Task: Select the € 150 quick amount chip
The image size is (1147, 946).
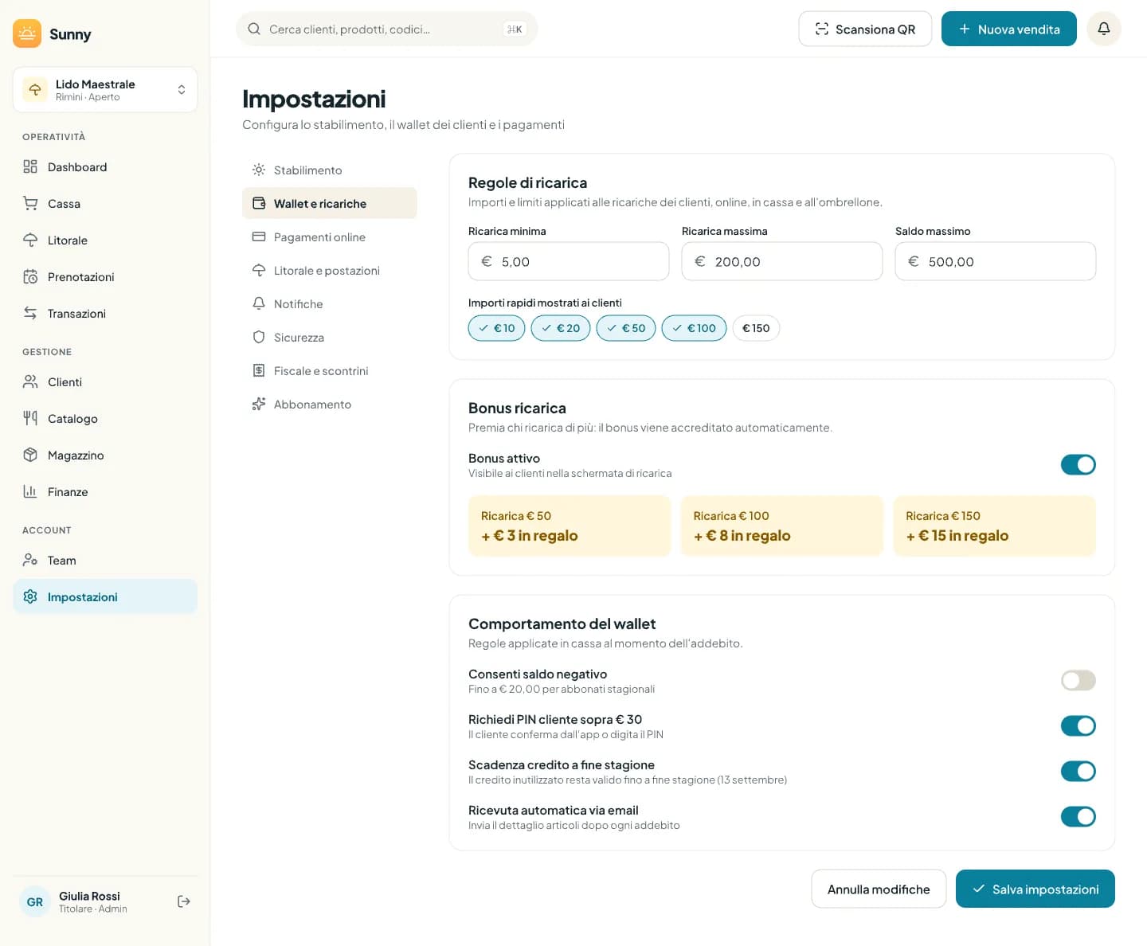Action: (756, 328)
